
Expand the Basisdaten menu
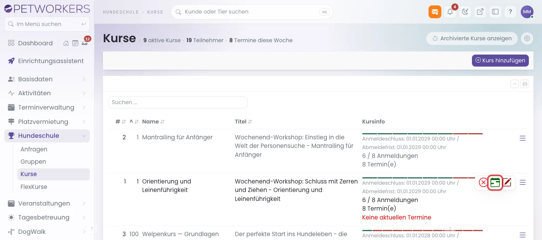(x=47, y=79)
